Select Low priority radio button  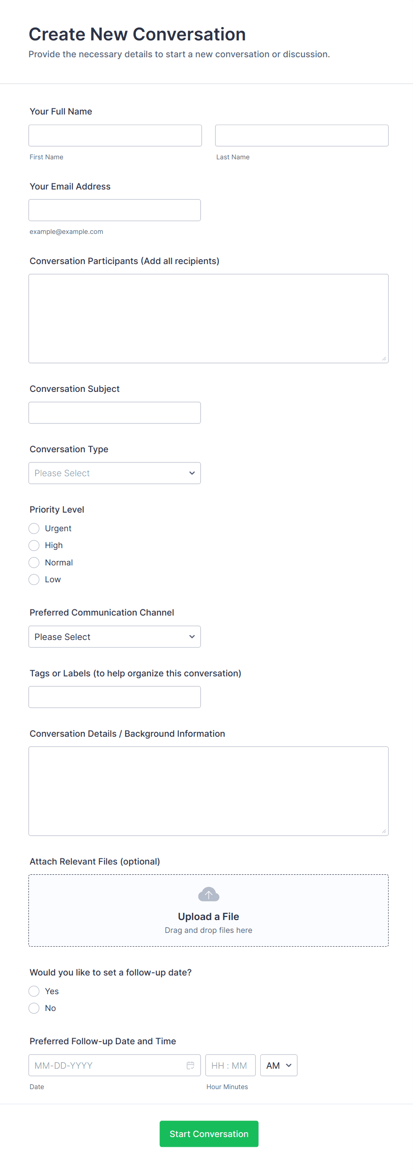point(34,579)
